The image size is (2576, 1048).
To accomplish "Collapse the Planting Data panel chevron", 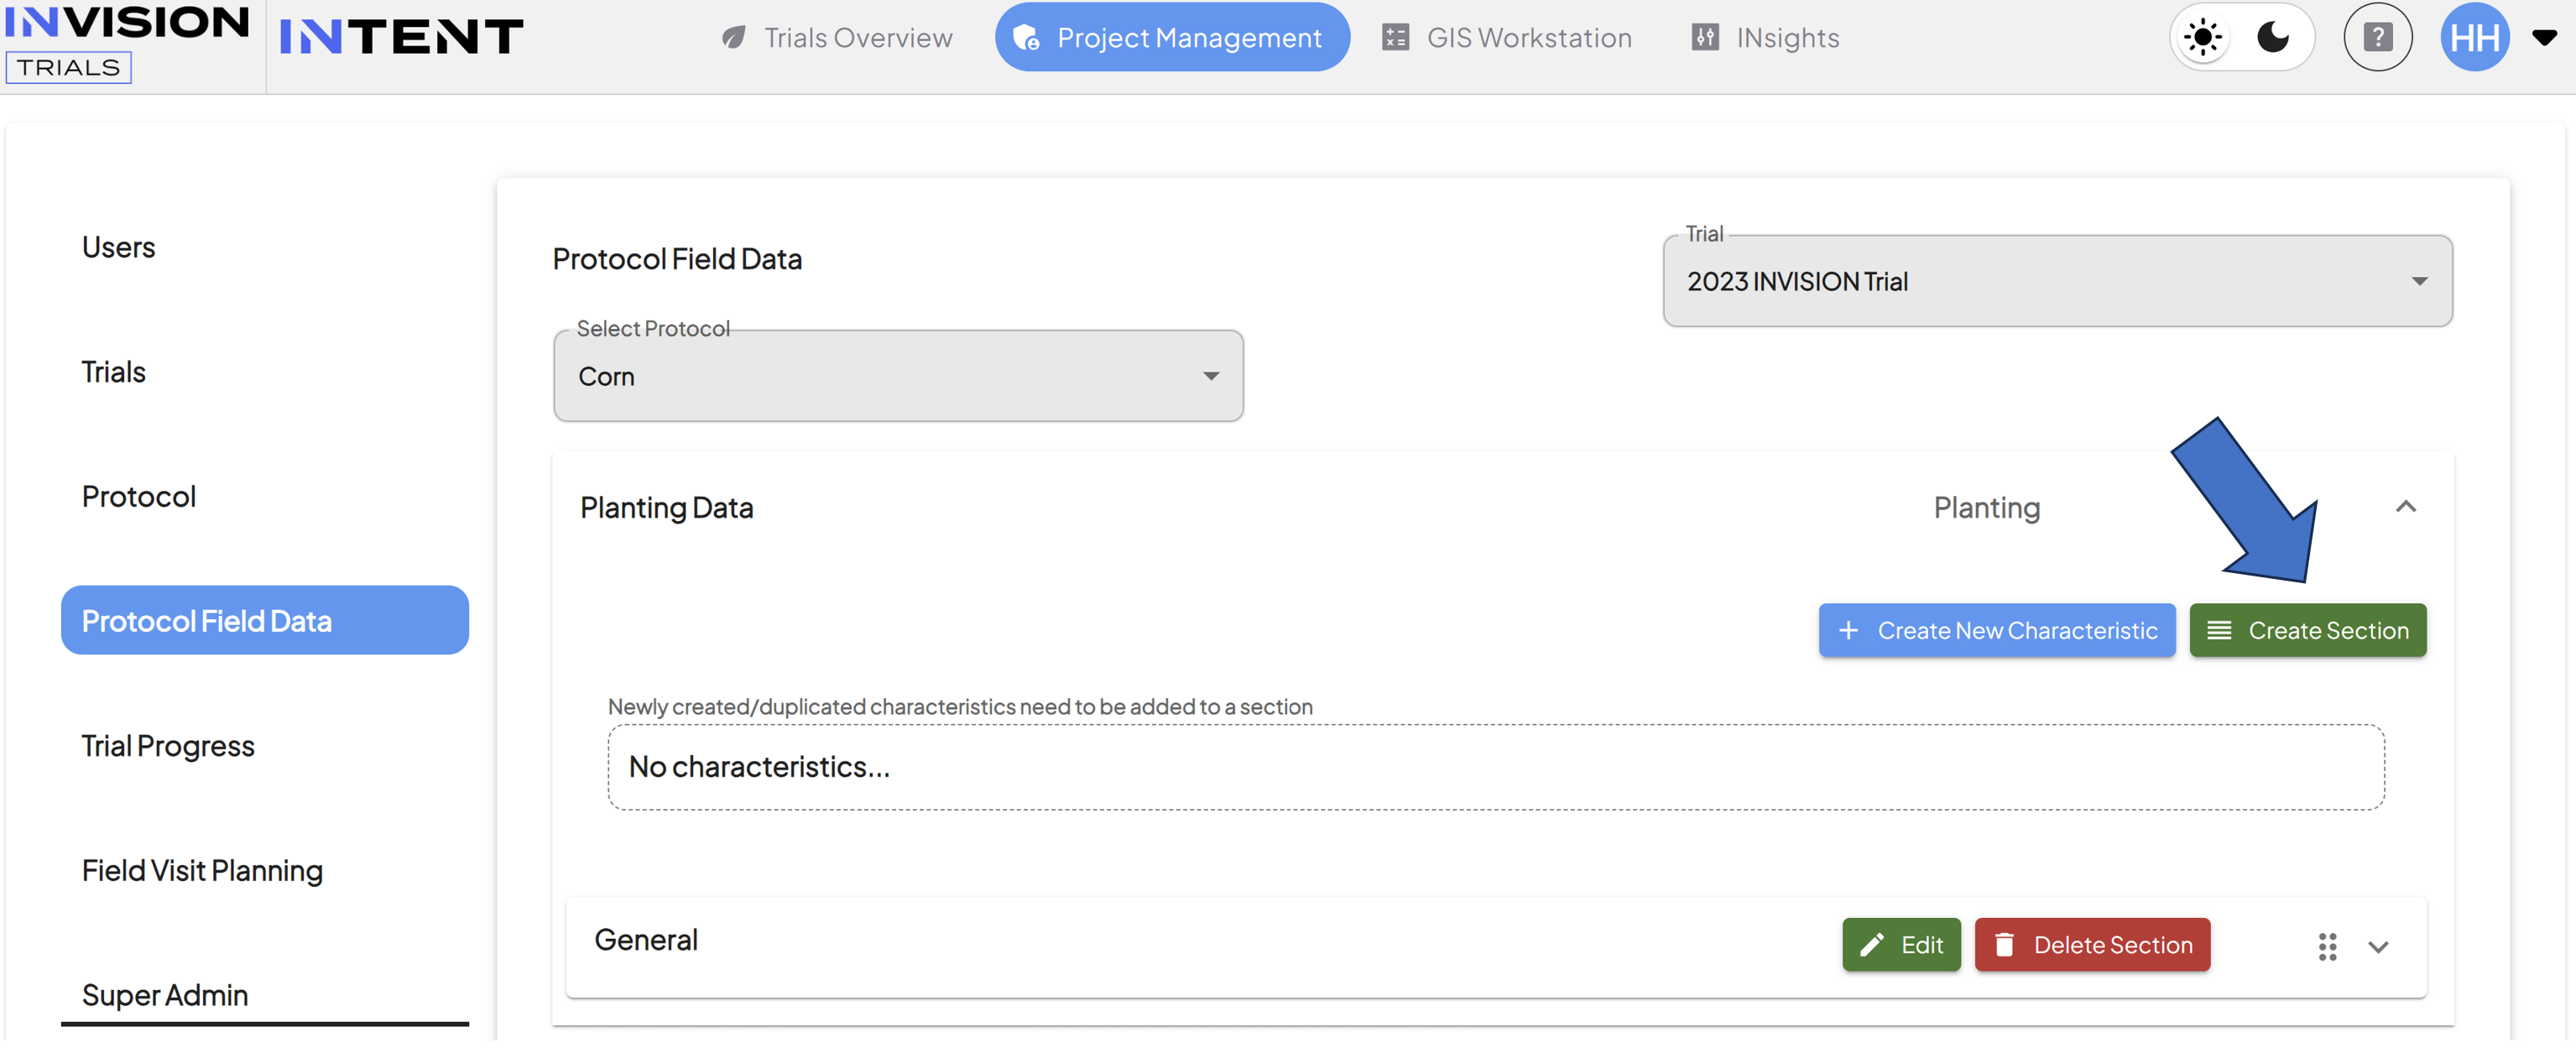I will click(2405, 507).
